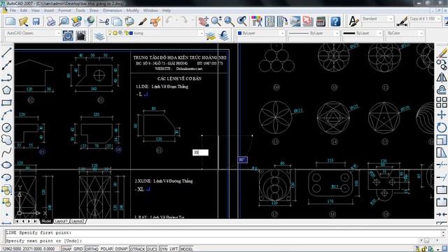Open the Layer Properties Manager icon
This screenshot has width=448, height=252.
click(x=99, y=36)
